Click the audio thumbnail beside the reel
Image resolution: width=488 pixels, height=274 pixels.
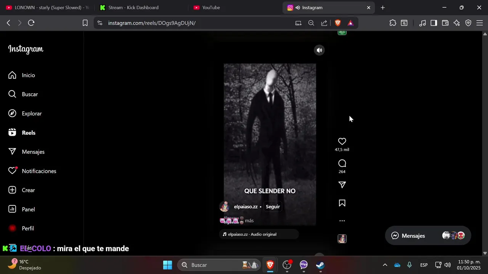342,239
